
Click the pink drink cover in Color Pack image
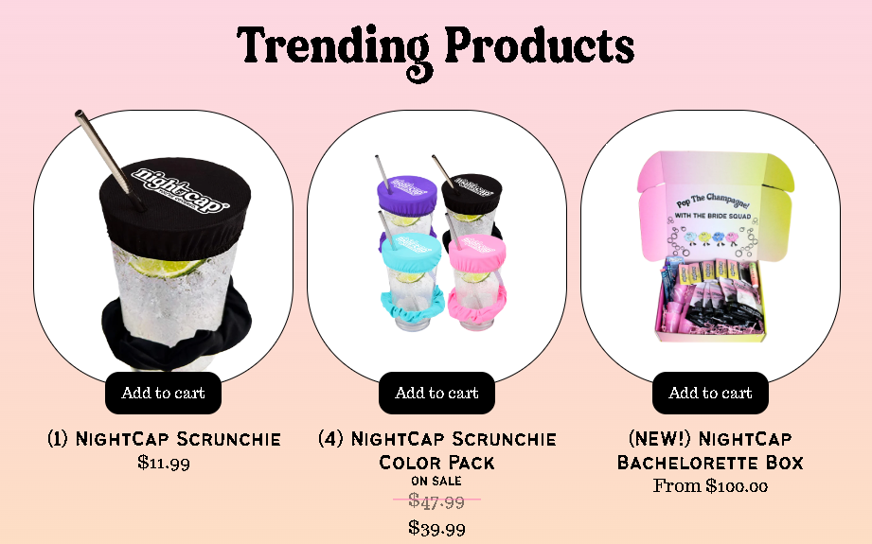[477, 253]
